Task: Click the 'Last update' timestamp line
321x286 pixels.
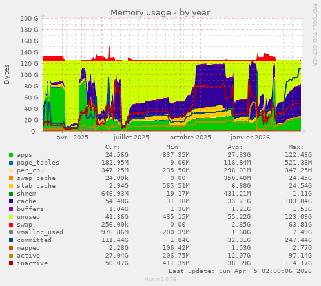Action: coord(240,271)
